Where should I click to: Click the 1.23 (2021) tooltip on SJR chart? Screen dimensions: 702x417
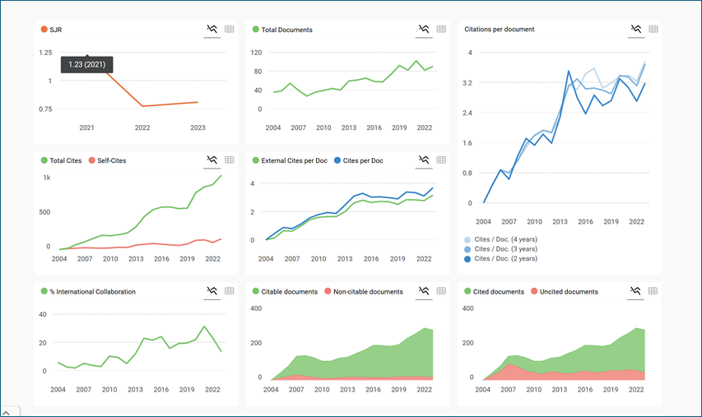[x=86, y=64]
